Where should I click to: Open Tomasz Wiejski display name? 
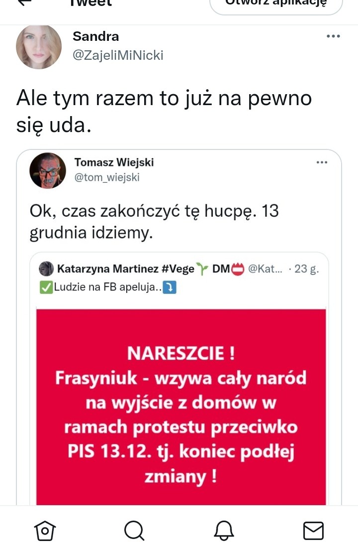pyautogui.click(x=114, y=162)
